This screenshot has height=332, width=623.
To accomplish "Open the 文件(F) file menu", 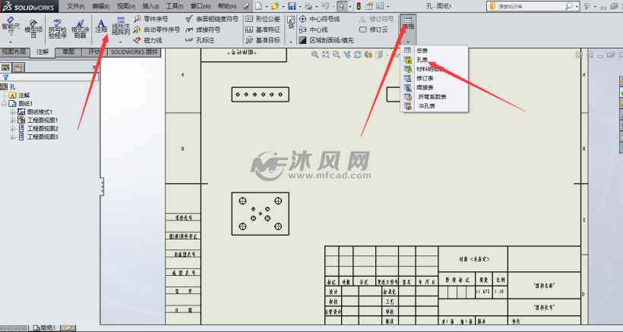I will [75, 6].
